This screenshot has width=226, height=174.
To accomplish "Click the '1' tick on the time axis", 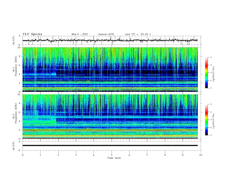I will (x=40, y=155).
